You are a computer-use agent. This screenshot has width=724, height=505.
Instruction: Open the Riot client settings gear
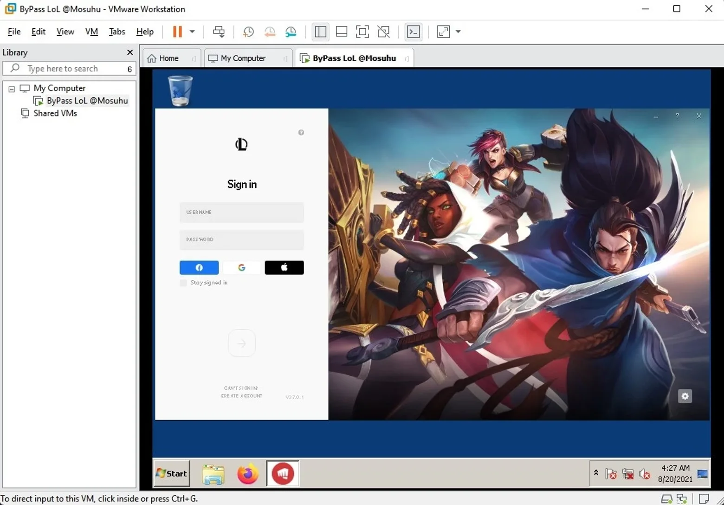click(x=685, y=396)
